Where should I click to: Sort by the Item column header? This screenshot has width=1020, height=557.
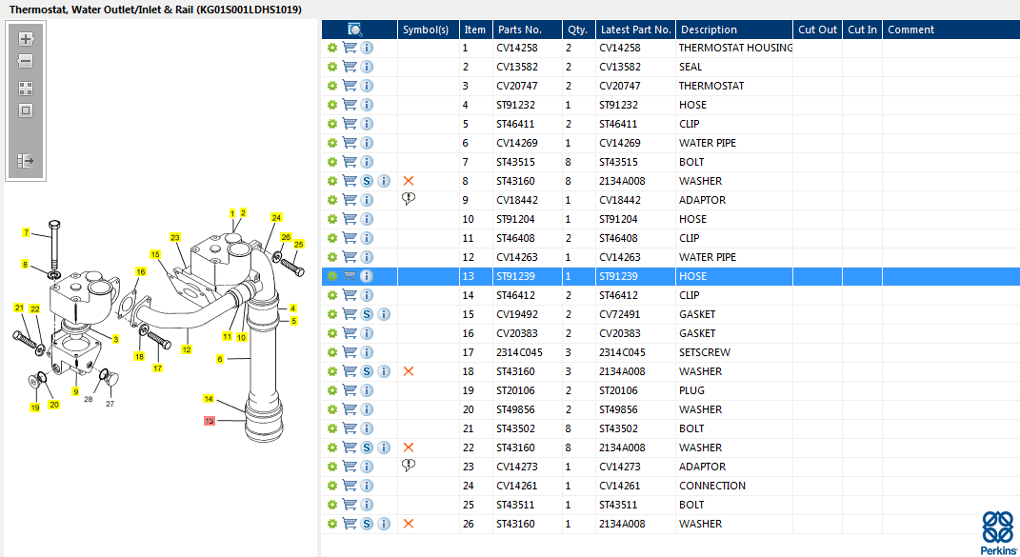click(475, 30)
